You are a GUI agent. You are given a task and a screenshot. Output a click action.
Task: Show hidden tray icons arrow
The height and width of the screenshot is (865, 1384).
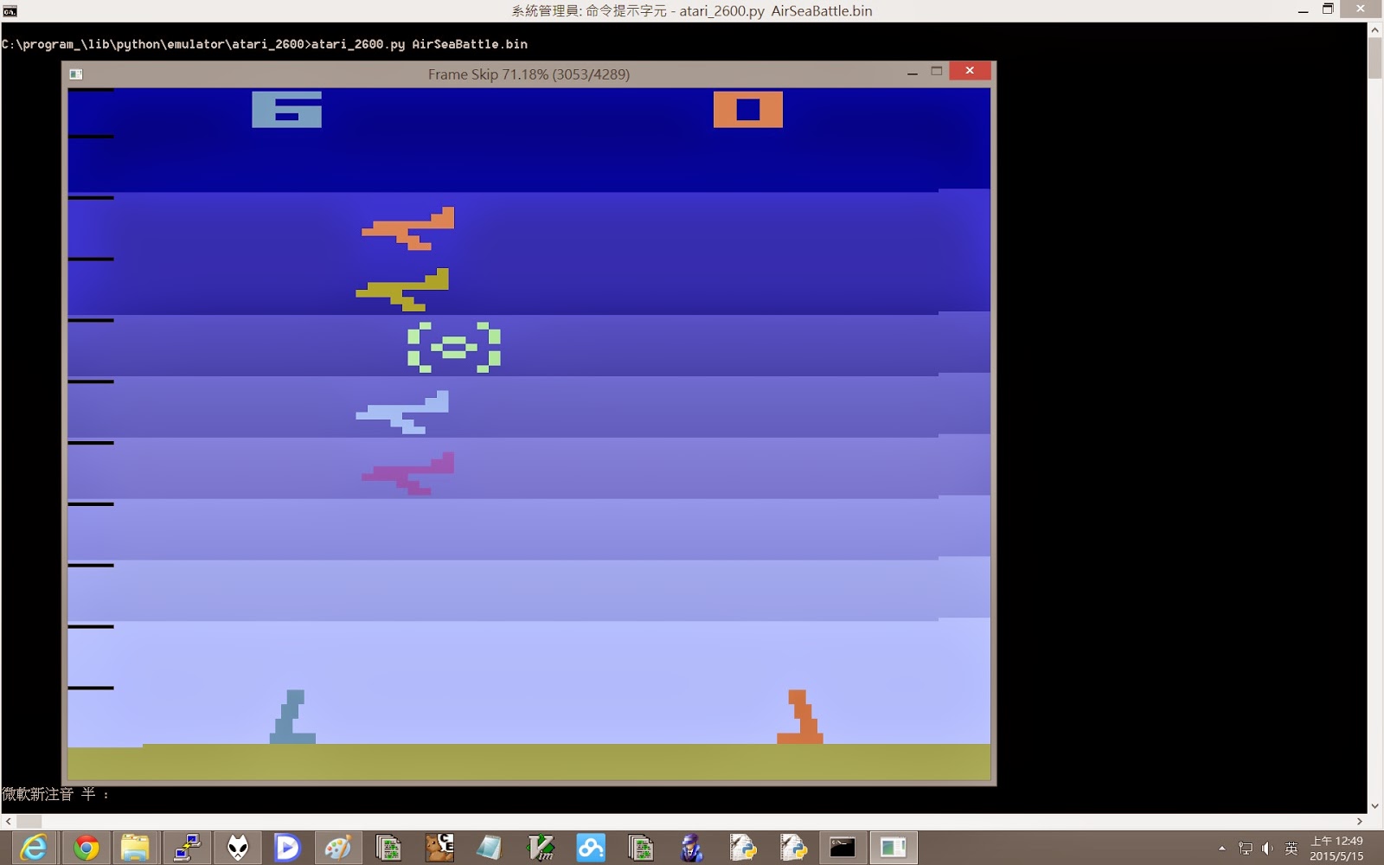pyautogui.click(x=1221, y=849)
